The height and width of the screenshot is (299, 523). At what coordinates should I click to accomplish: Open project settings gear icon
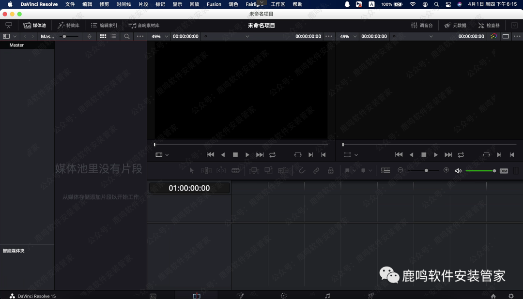(511, 296)
